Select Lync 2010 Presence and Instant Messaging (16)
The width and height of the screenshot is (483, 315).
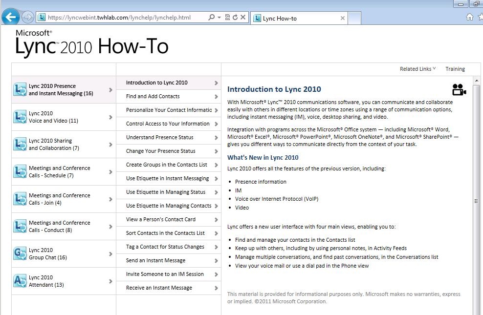pos(64,89)
